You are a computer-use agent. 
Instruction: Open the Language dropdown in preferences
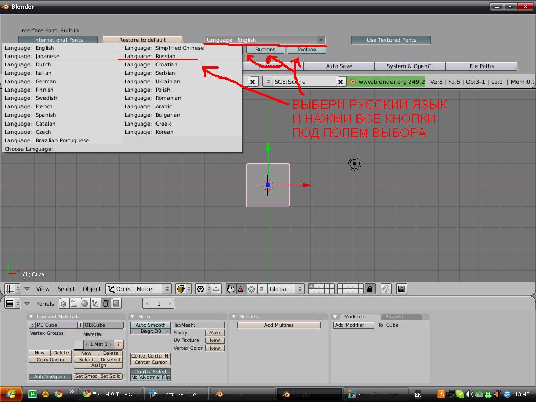[265, 39]
